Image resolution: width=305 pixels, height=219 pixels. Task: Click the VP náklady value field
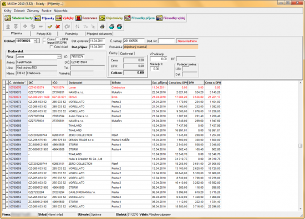(159, 59)
